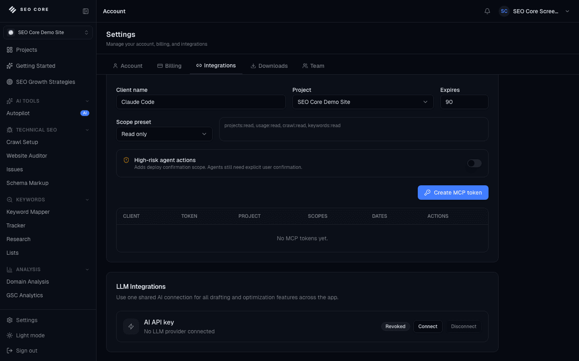The width and height of the screenshot is (579, 361).
Task: Click the SEO Growth Strategies target icon
Action: (10, 82)
